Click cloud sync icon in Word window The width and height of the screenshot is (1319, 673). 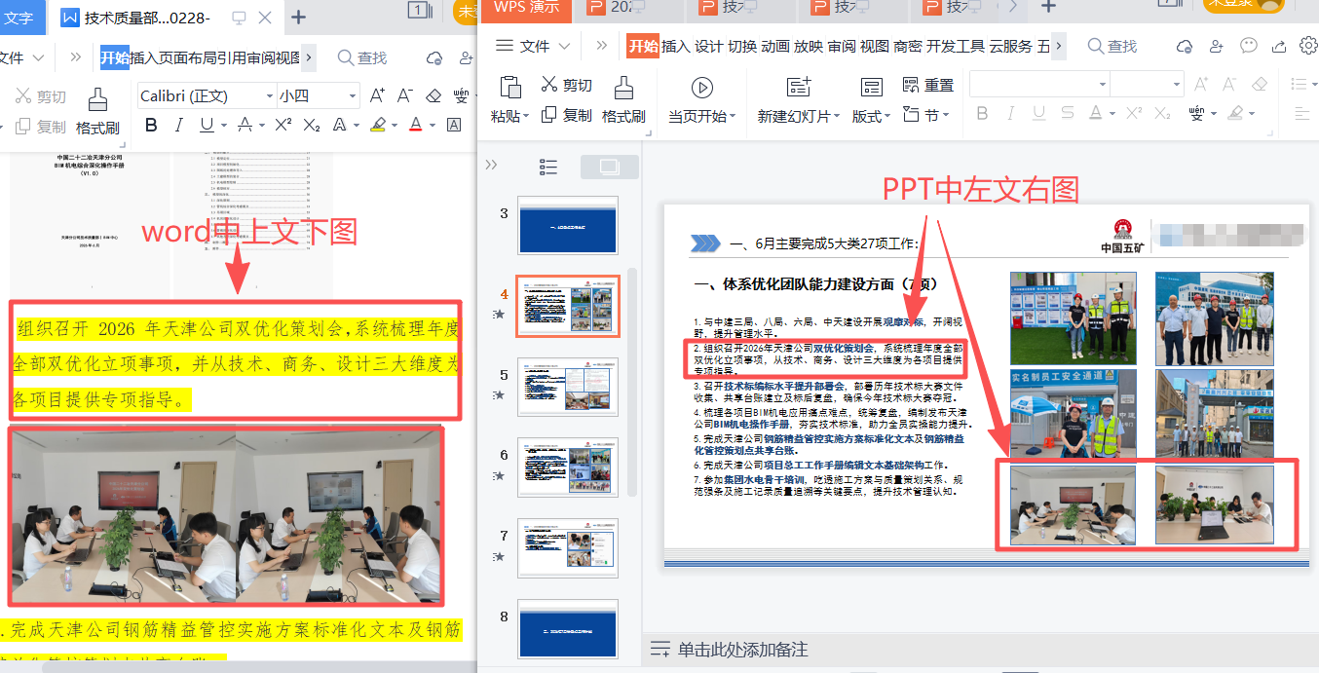(x=435, y=57)
